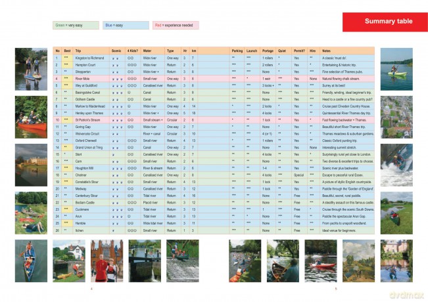Select the green 'very easy' legend box

(76, 25)
